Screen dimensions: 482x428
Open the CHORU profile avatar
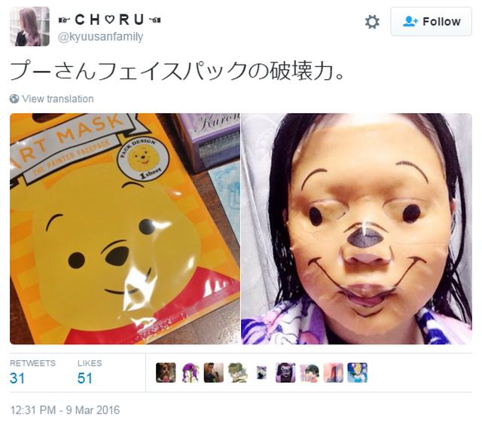pyautogui.click(x=30, y=26)
